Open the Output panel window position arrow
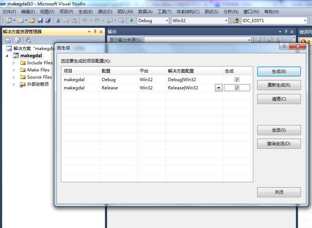Viewport: 312px width, 228px height. pos(280,31)
